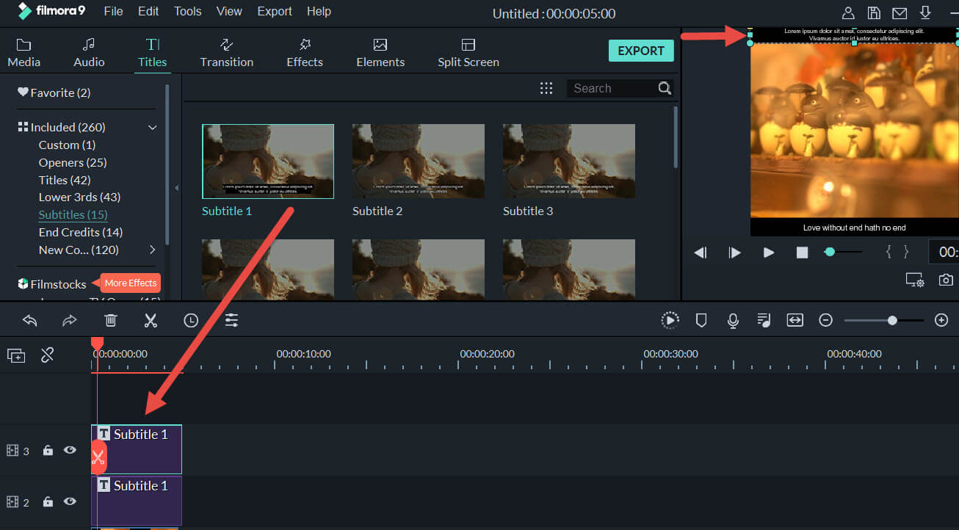
Task: Toggle lock on track 3
Action: click(x=48, y=451)
